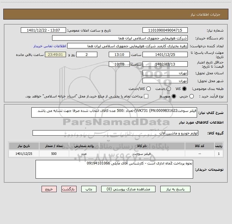This screenshot has width=232, height=224.
Task: Click the پاسخ به نیاز button
Action: tap(175, 189)
